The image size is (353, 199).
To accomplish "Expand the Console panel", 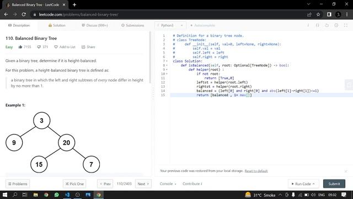I will 168,184.
